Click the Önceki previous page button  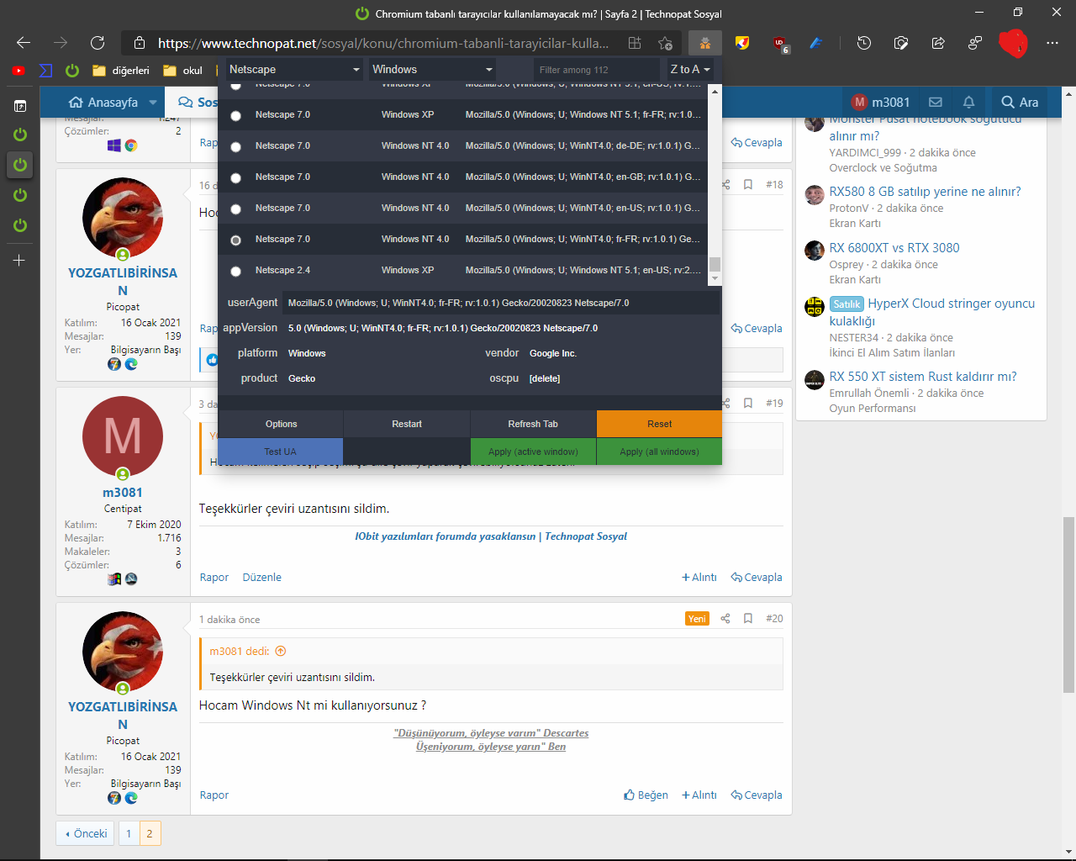point(86,833)
